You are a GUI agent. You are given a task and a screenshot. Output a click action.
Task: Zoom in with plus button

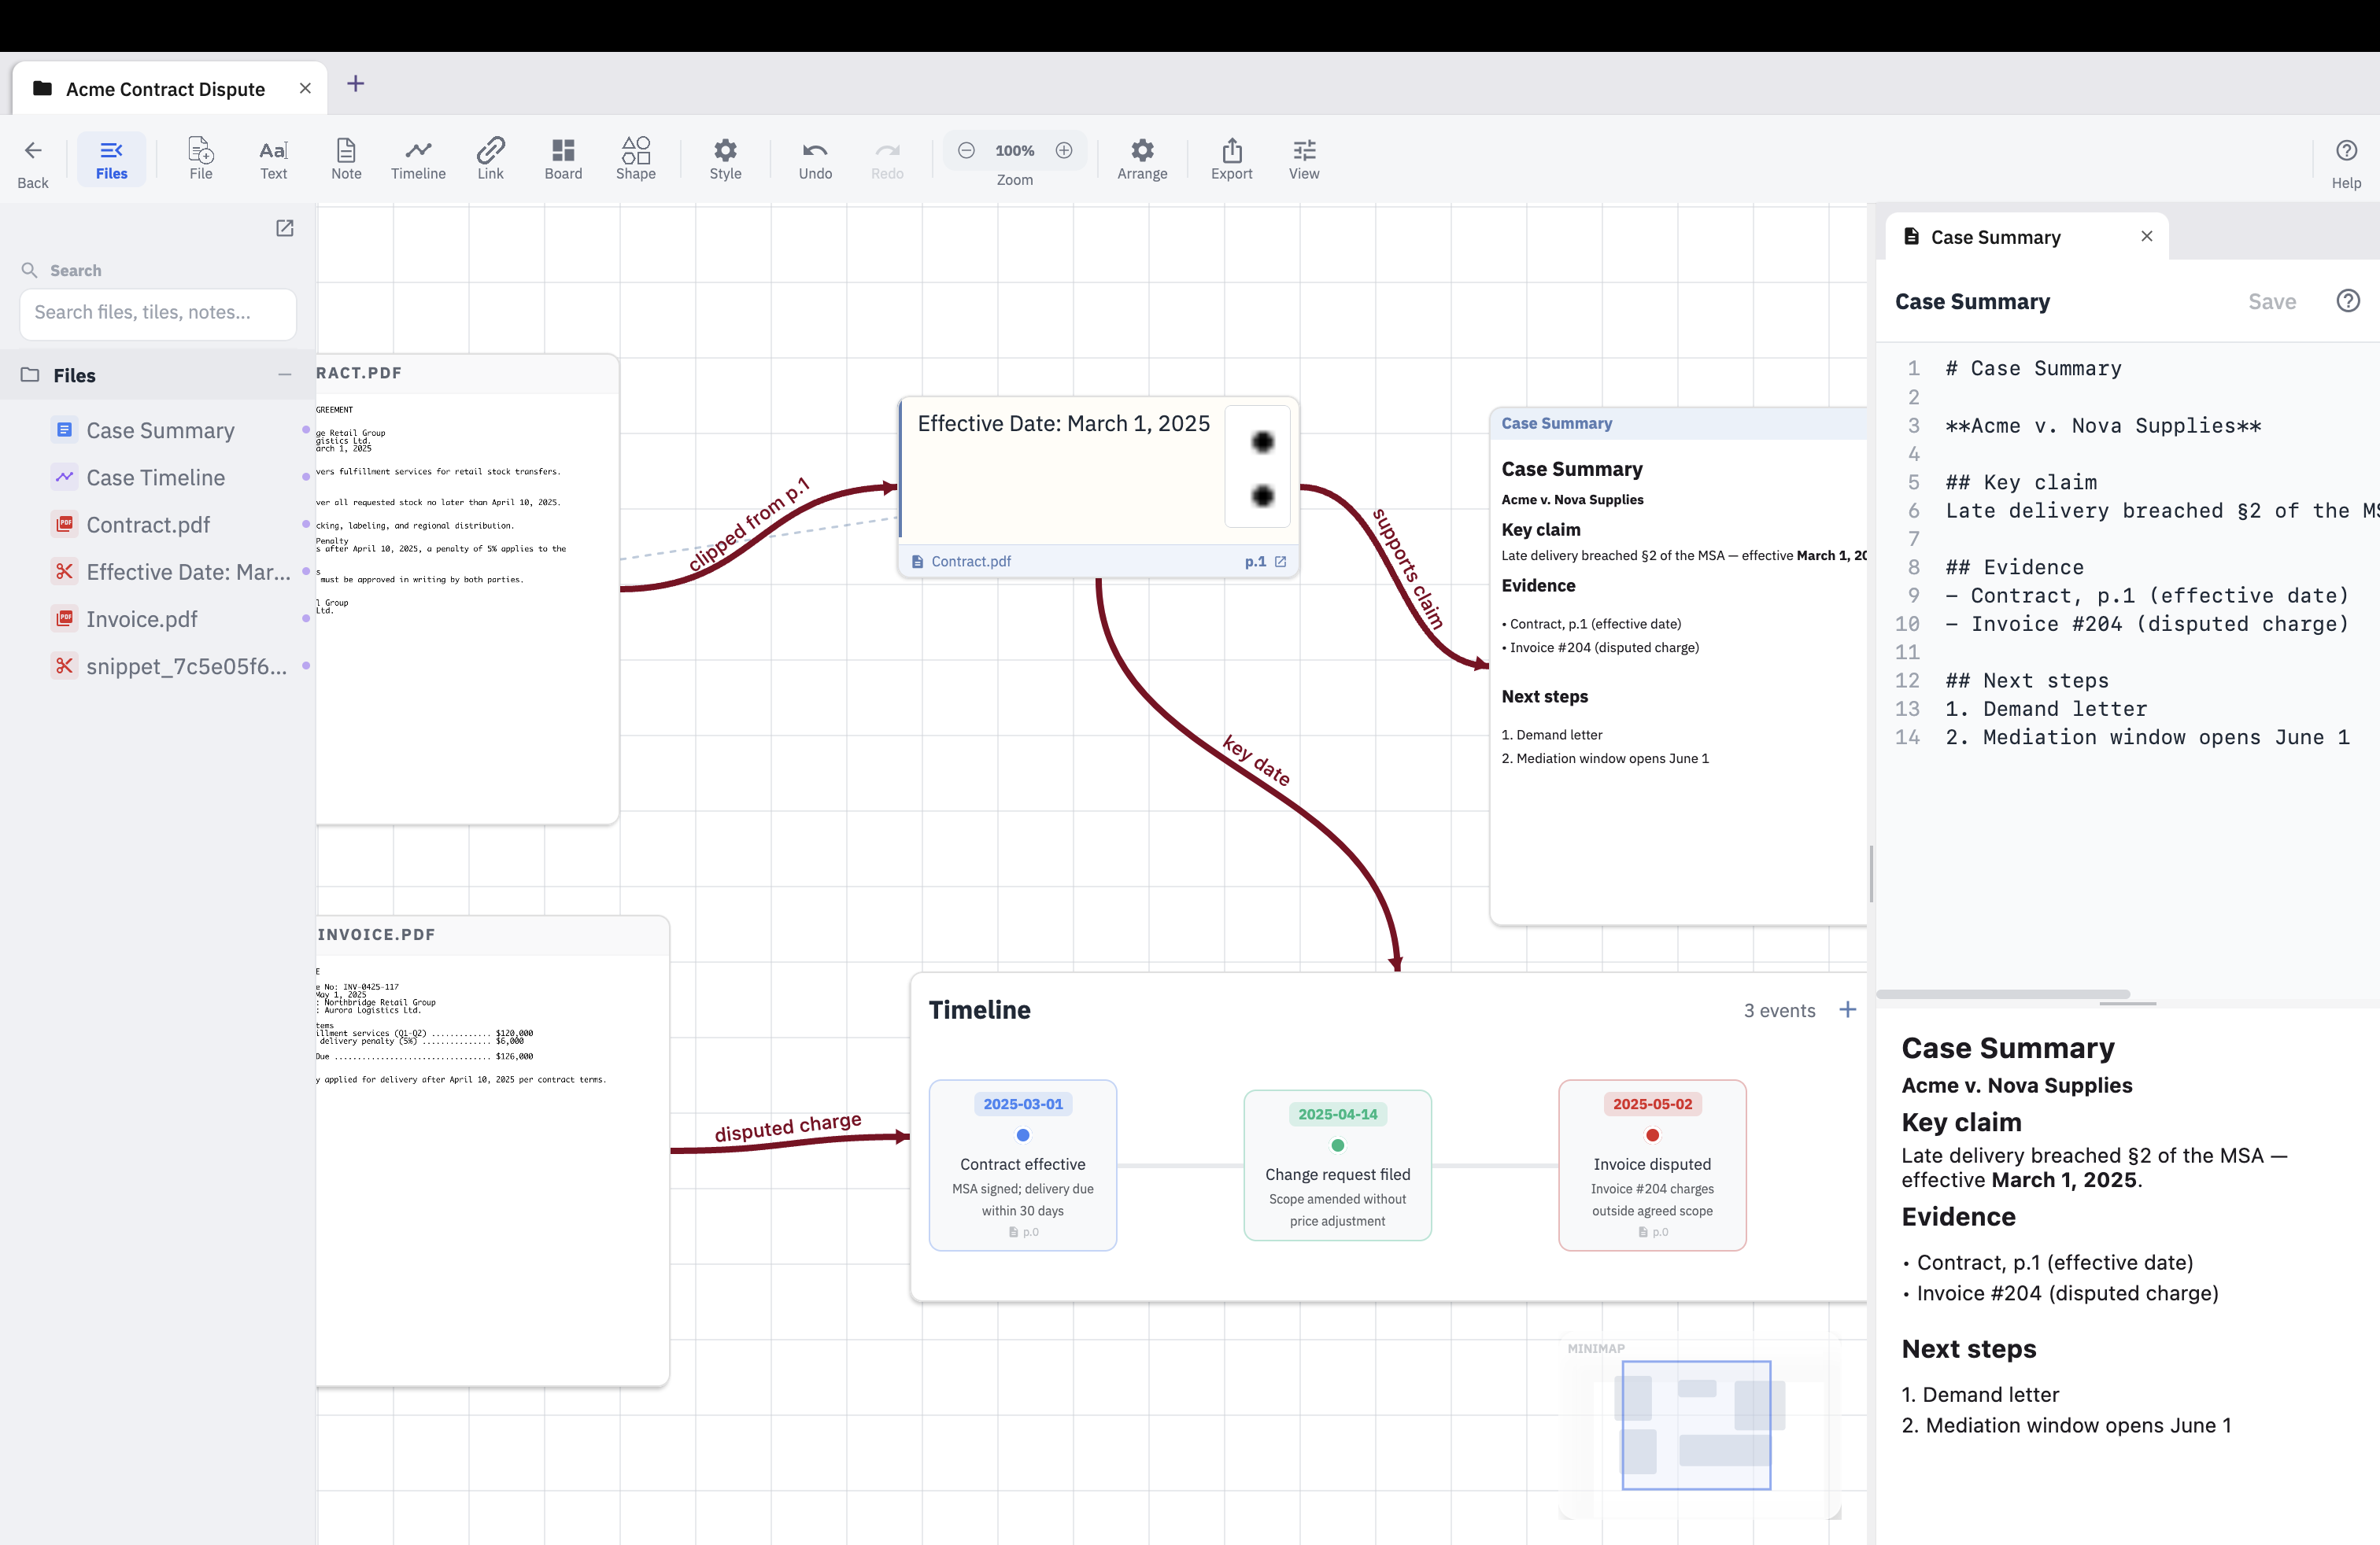coord(1064,151)
